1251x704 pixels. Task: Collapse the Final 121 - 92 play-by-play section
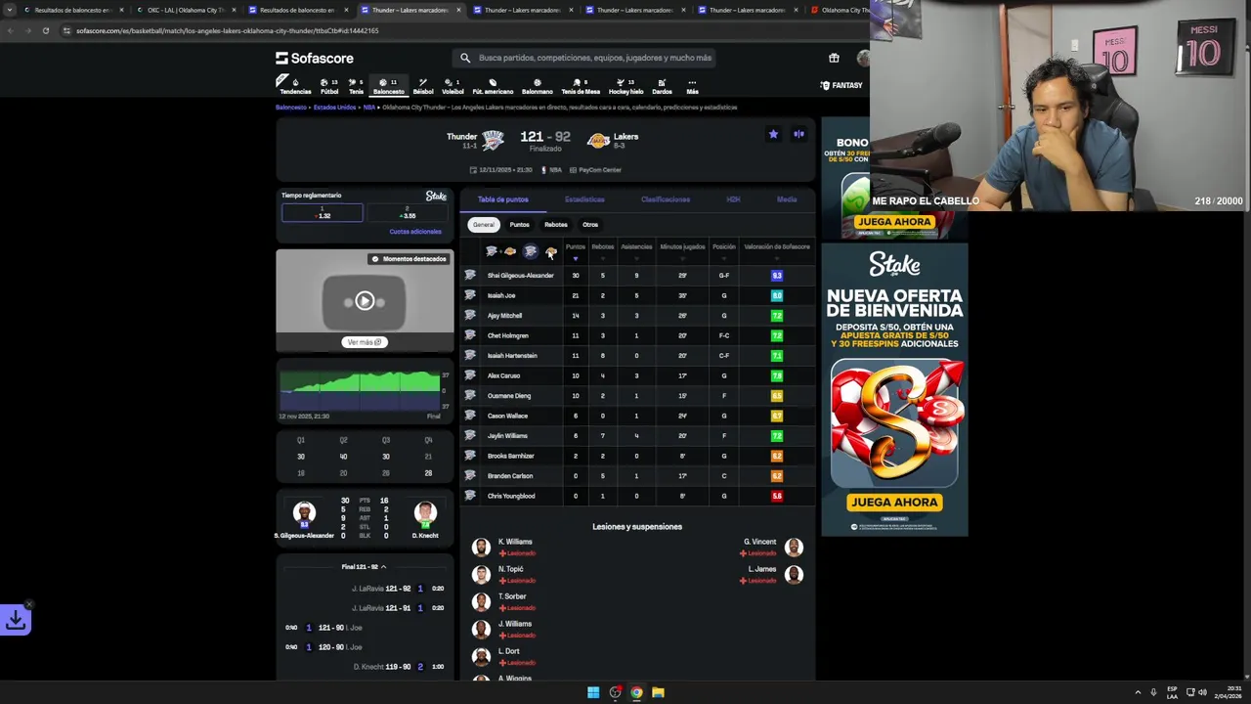coord(364,567)
